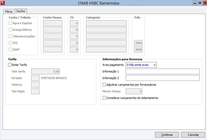Screen dimensions: 207x140
Task: Click the Portador code field
Action: pos(35,78)
